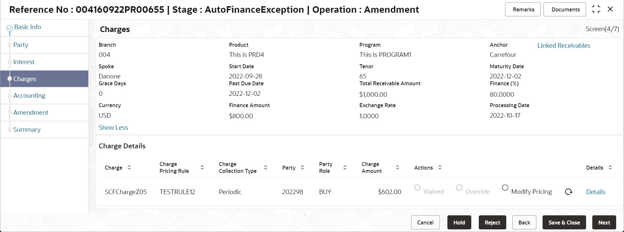Click the refresh charge icon

tap(568, 192)
